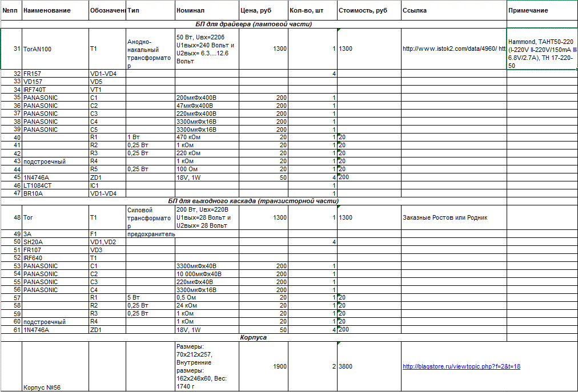Select the 220 кОм value cell

point(207,153)
